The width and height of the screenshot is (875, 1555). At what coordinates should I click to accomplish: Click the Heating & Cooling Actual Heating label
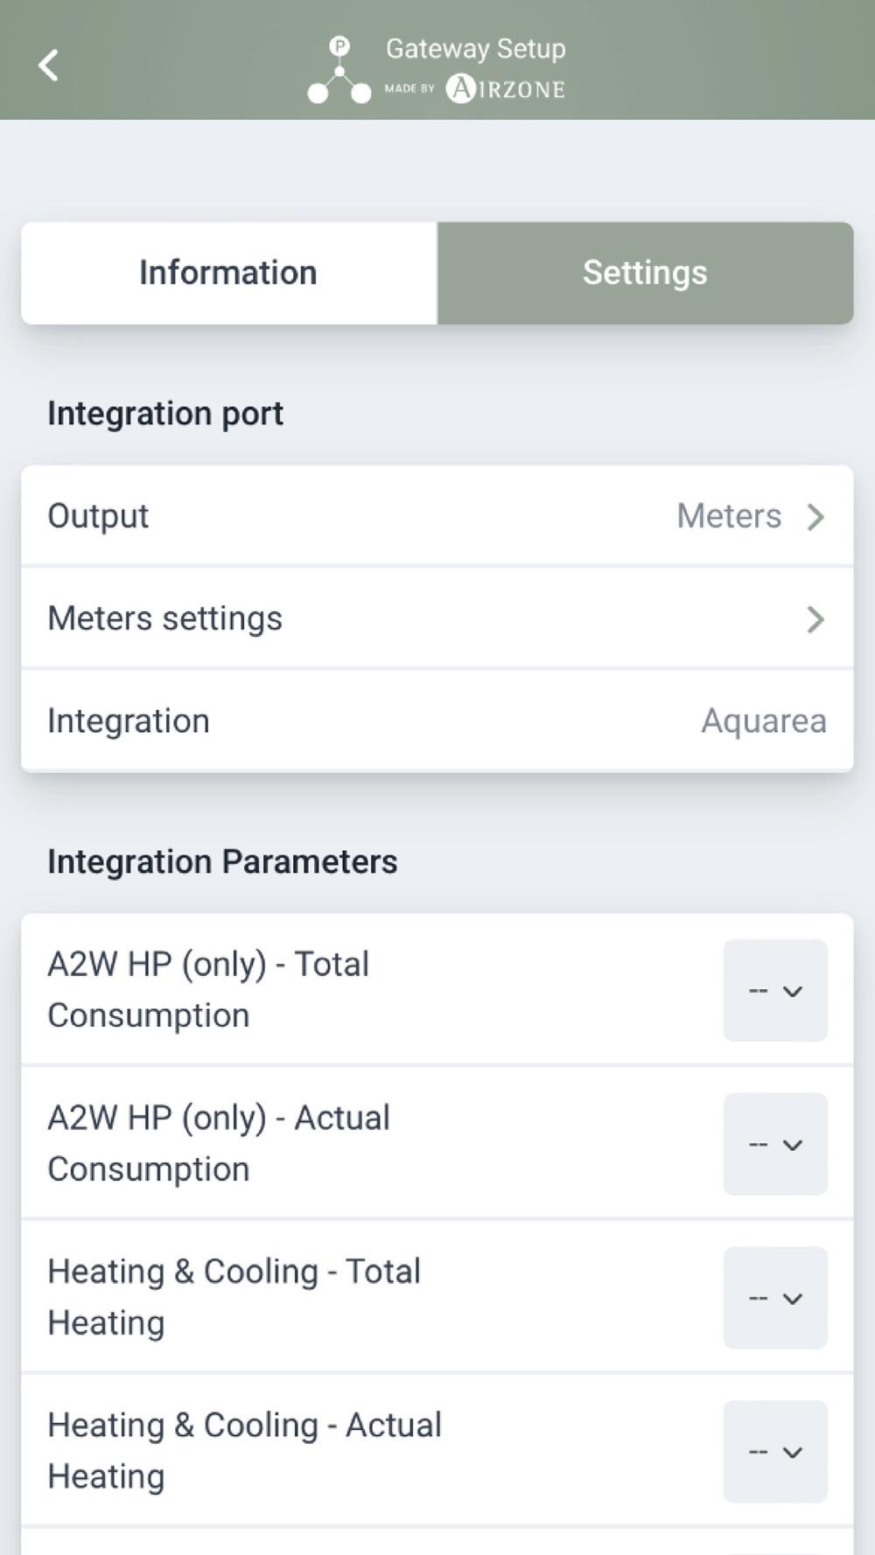tap(244, 1451)
